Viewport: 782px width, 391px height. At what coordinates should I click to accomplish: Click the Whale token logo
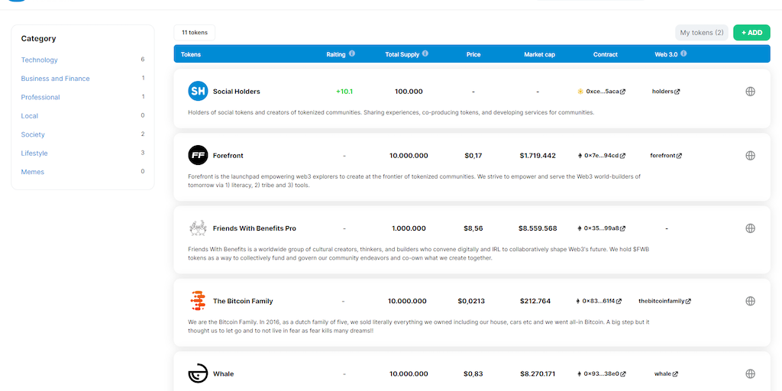click(x=198, y=373)
